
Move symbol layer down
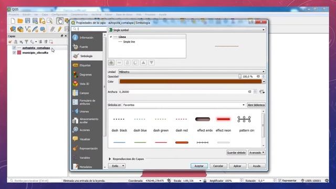click(152, 62)
